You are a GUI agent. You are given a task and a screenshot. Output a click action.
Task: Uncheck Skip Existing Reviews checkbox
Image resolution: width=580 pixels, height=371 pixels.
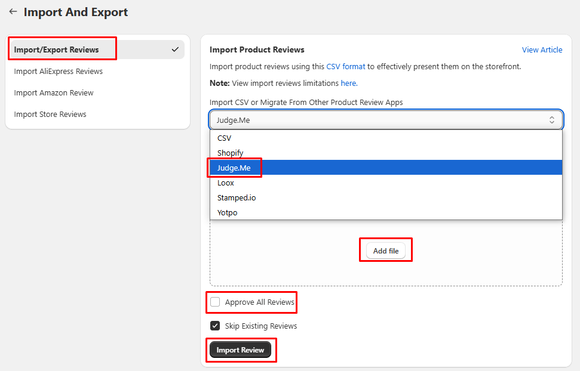215,326
